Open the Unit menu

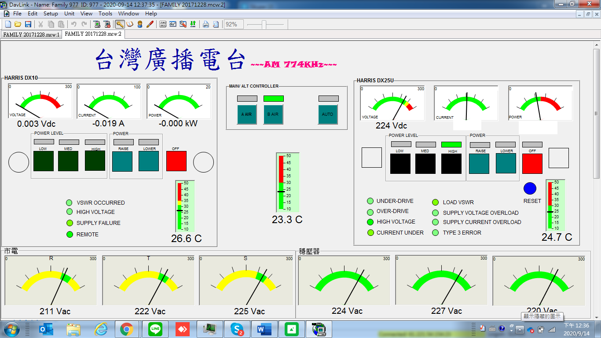tap(70, 14)
